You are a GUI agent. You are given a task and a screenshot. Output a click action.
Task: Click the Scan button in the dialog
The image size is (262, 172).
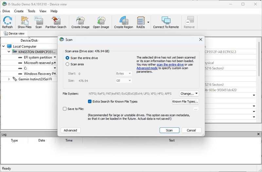(169, 130)
